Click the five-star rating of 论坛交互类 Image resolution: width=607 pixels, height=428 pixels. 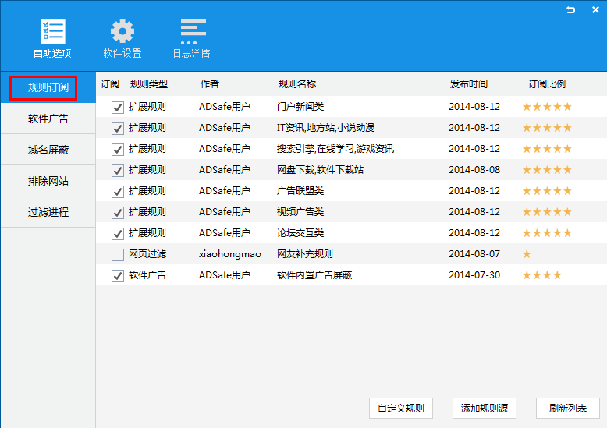click(x=547, y=233)
